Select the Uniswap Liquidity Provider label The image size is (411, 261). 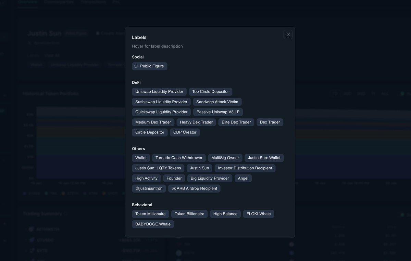click(159, 92)
